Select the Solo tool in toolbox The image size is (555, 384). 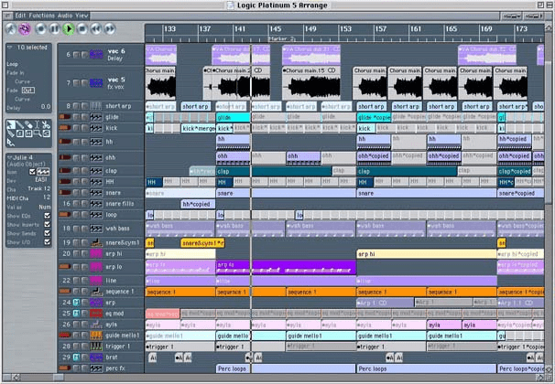click(20, 133)
